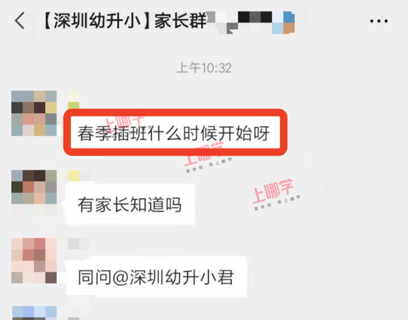Image resolution: width=408 pixels, height=320 pixels.
Task: Tap the @深圳幼升小君 mention text
Action: (x=173, y=277)
